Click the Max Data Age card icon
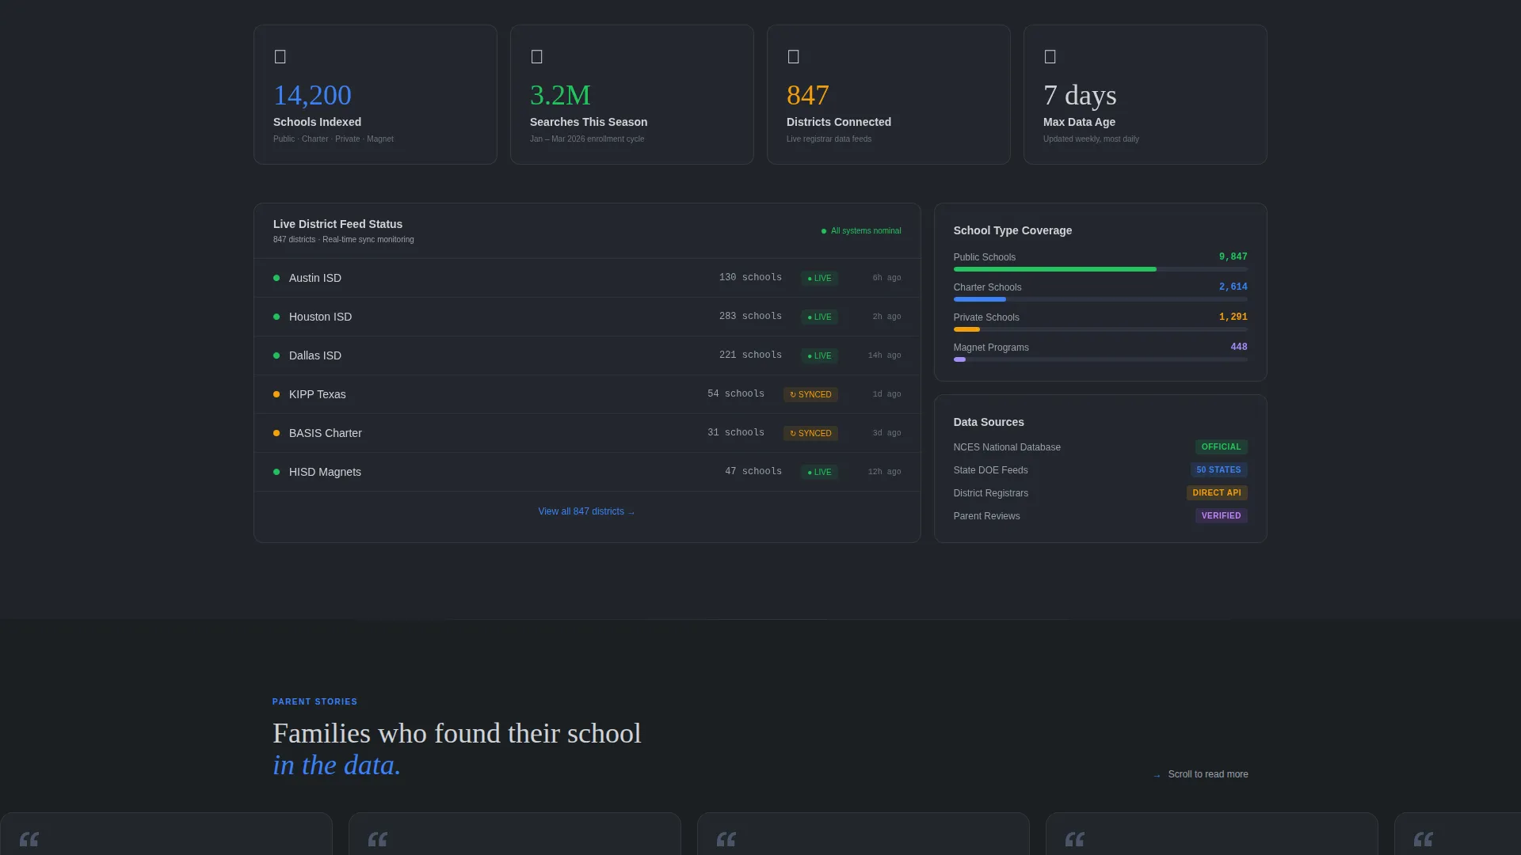This screenshot has height=855, width=1521. coord(1050,56)
